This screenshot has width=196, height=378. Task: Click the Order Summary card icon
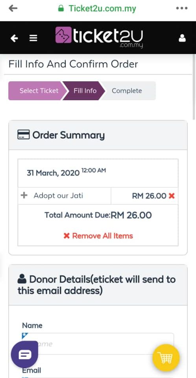point(24,135)
